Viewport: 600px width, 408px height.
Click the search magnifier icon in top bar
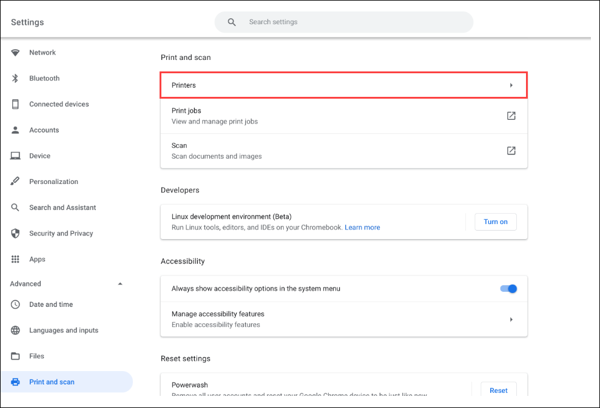tap(232, 22)
